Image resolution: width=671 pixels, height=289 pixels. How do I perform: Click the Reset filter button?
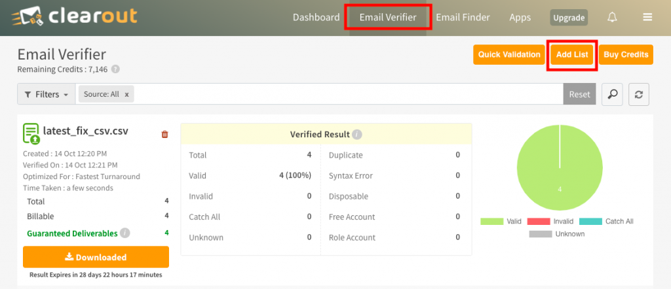[579, 94]
